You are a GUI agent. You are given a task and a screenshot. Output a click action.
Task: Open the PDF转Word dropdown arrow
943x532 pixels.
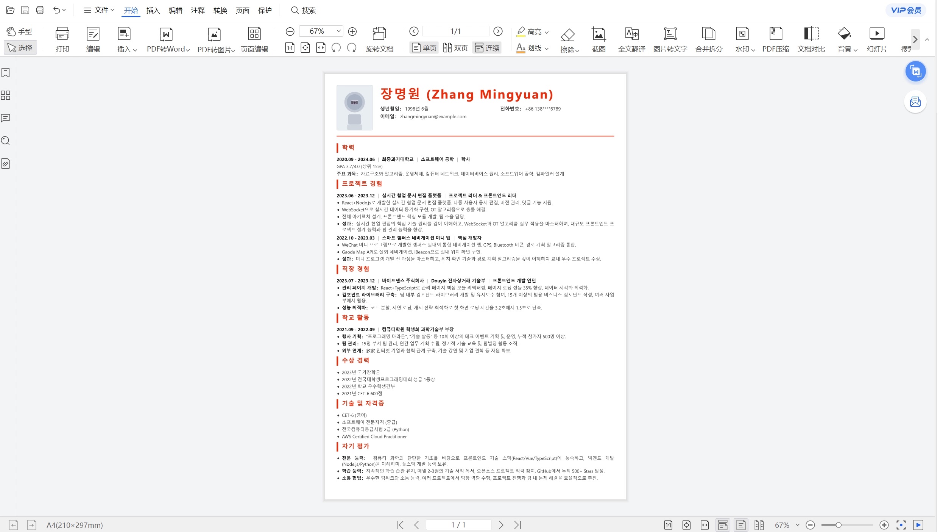click(x=189, y=50)
